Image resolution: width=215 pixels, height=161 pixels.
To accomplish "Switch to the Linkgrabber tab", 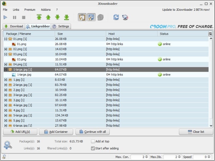I will (x=38, y=26).
